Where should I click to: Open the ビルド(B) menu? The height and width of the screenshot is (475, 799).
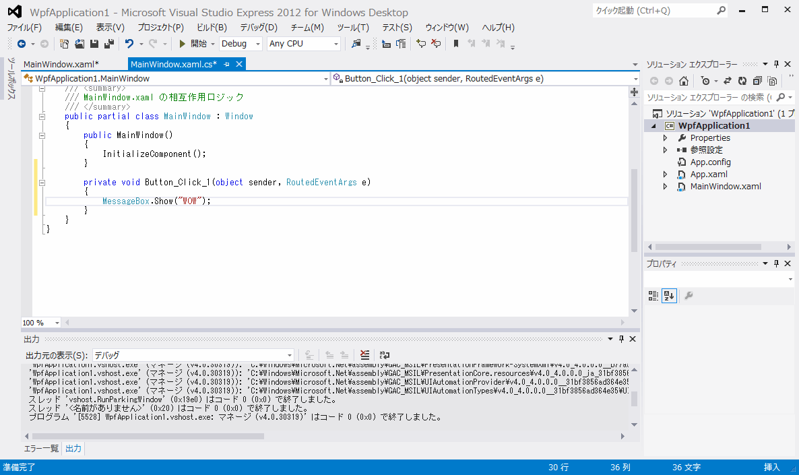[212, 28]
